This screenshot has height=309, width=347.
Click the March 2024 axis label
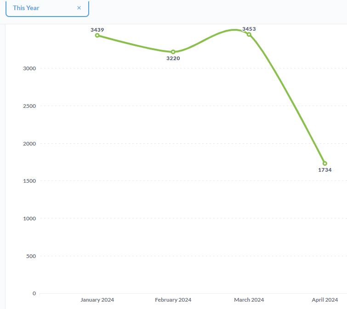249,300
